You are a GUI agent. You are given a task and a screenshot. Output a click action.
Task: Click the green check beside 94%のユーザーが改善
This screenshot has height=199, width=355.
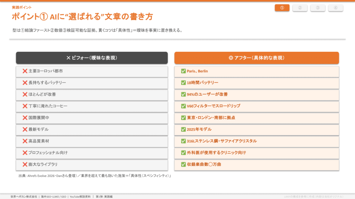183,94
